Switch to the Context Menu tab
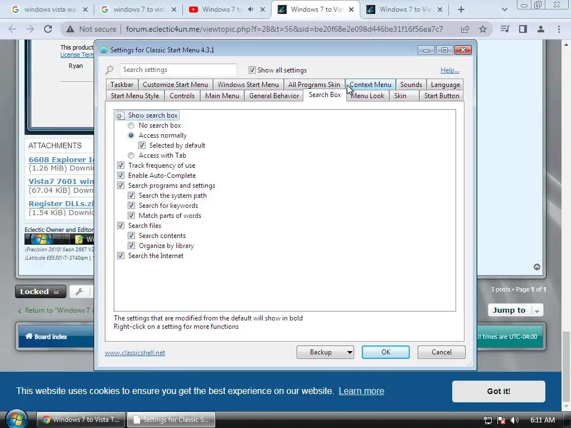This screenshot has width=571, height=428. (x=370, y=85)
